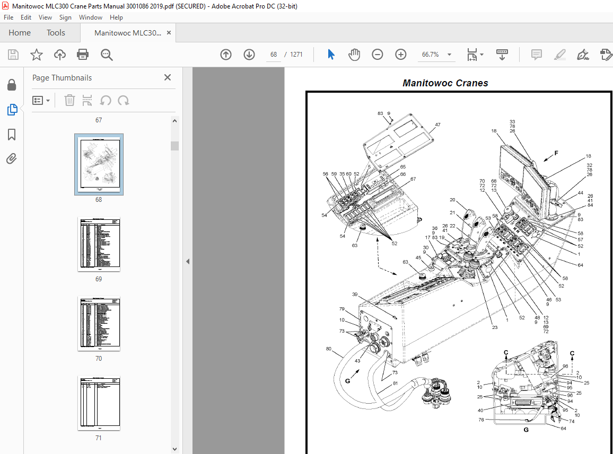Select page 68 thumbnail
Screen dimensions: 613x454
click(99, 164)
